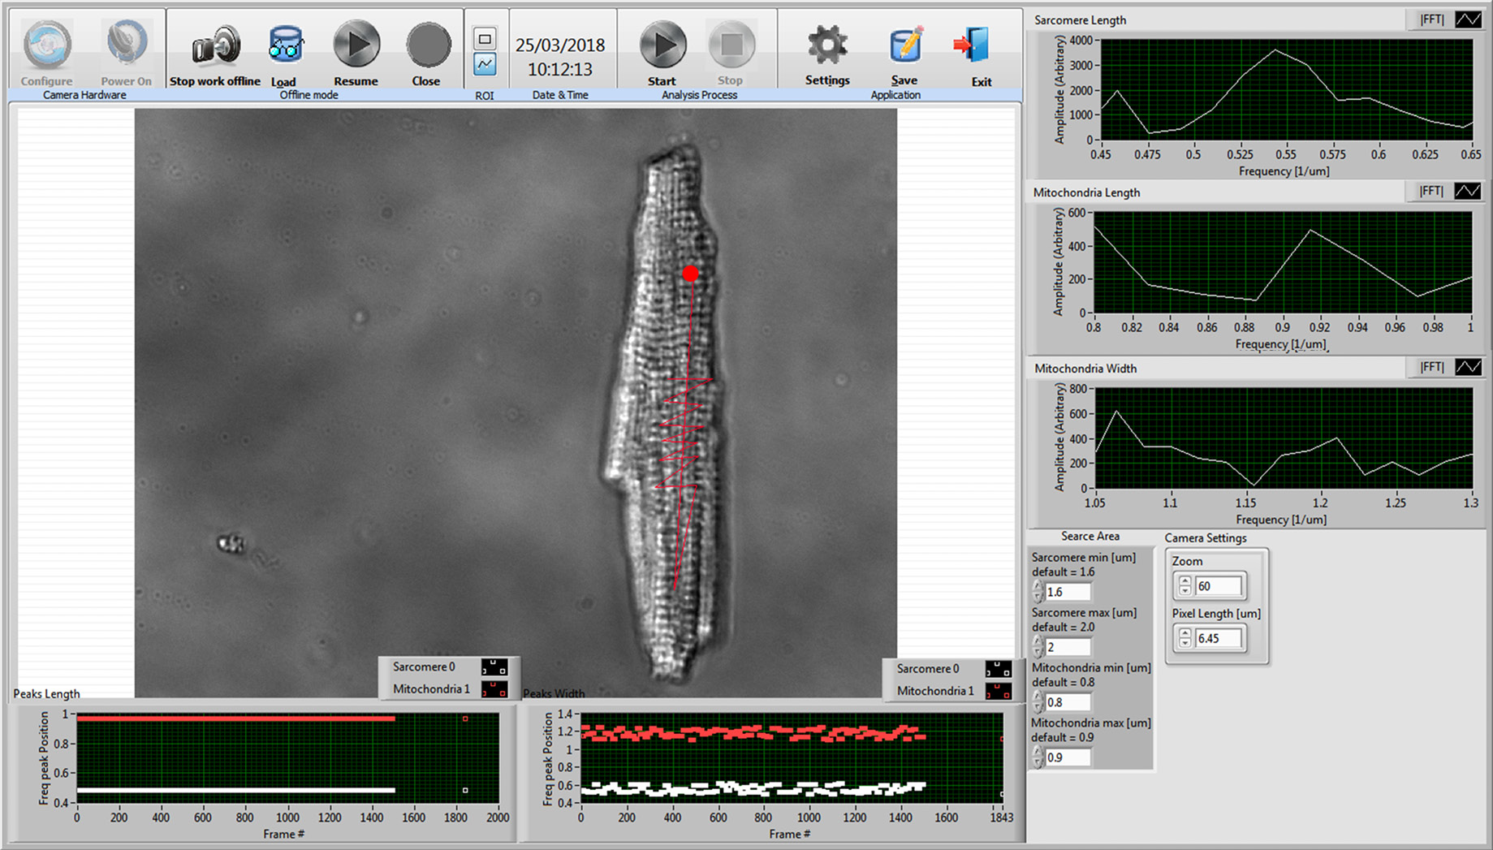Open the Settings gear
Image resolution: width=1493 pixels, height=850 pixels.
tap(827, 46)
